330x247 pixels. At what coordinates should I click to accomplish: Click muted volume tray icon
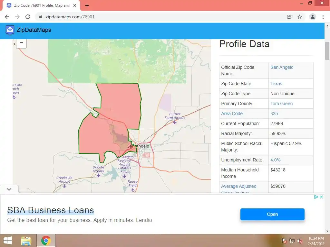[299, 241]
